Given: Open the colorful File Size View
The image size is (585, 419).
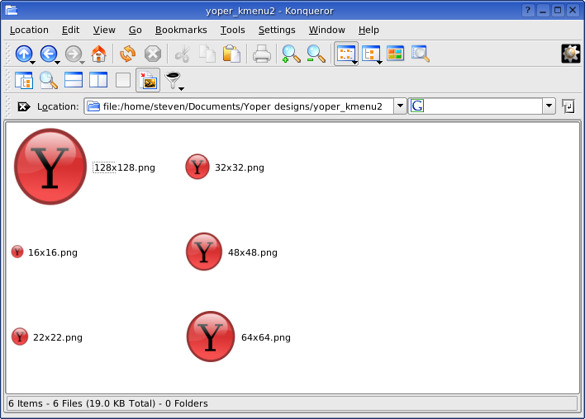Looking at the screenshot, I should [396, 54].
